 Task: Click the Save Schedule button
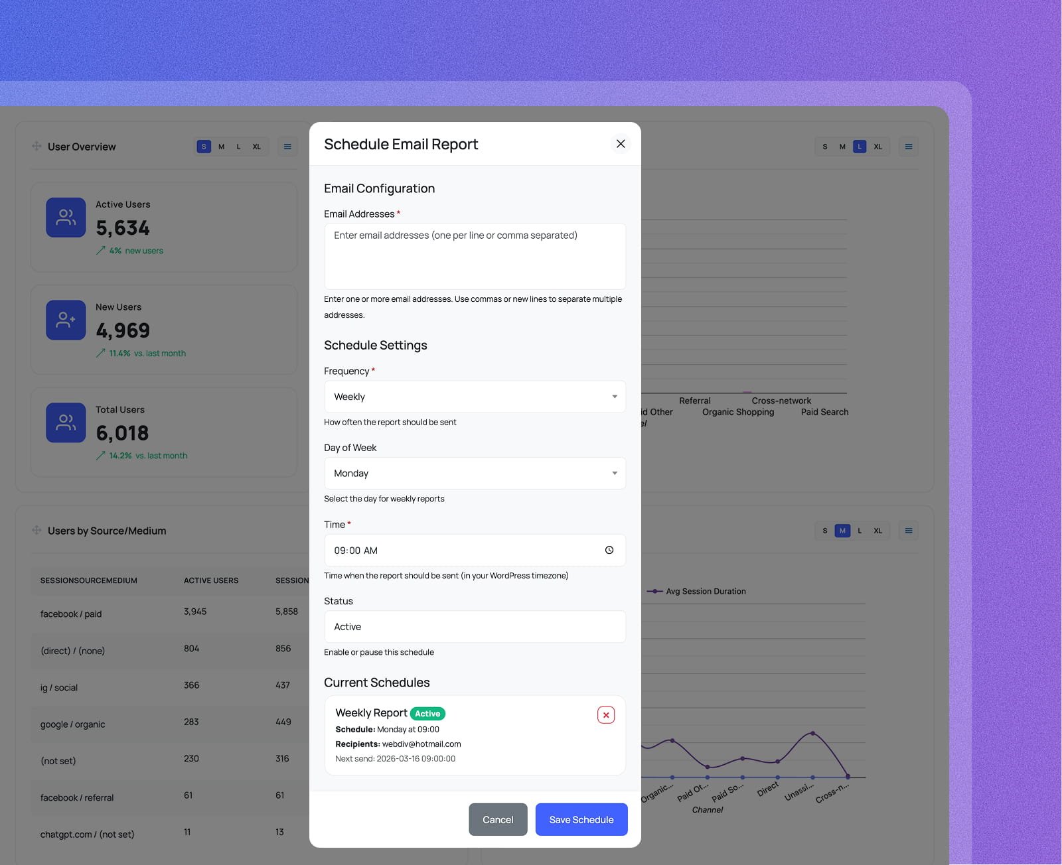(x=581, y=819)
